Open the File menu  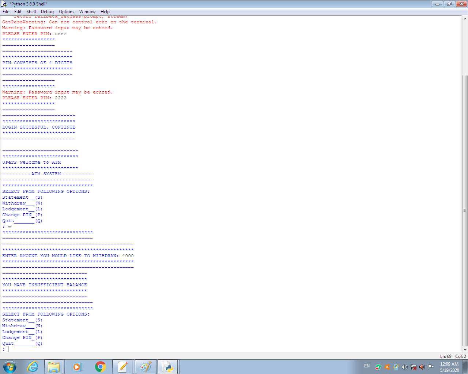[x=6, y=12]
